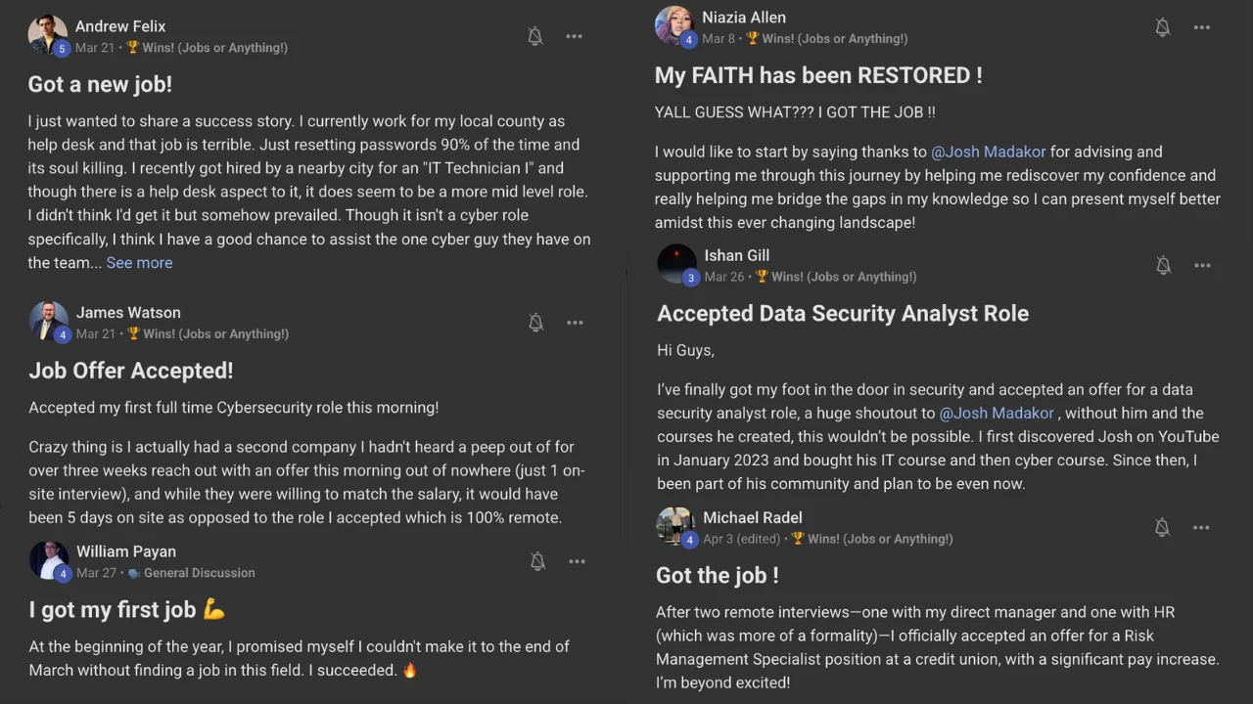Open the General Discussion category on William's post
This screenshot has width=1253, height=704.
click(x=199, y=573)
